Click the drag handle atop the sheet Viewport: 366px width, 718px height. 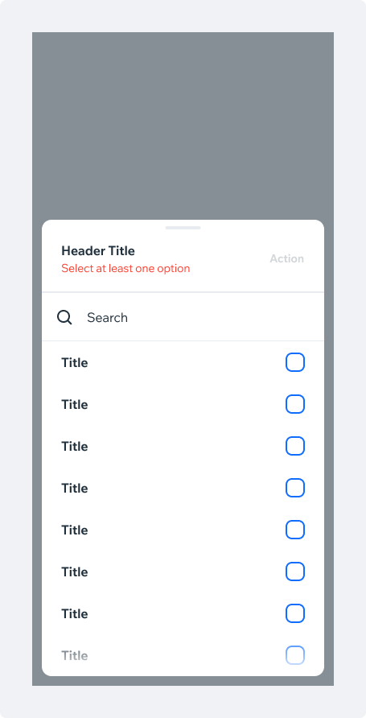click(x=183, y=228)
